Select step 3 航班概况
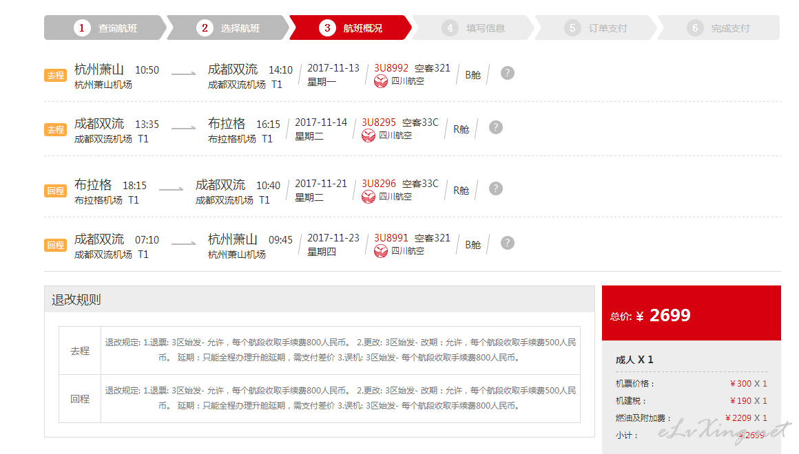The height and width of the screenshot is (454, 799). point(351,28)
